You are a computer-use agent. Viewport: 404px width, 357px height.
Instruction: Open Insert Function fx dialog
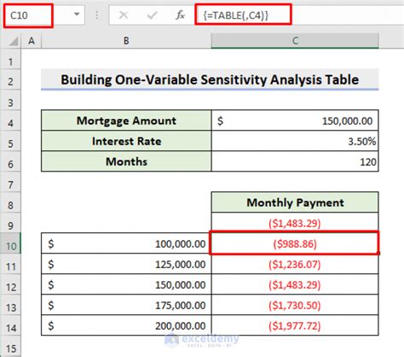(x=180, y=15)
